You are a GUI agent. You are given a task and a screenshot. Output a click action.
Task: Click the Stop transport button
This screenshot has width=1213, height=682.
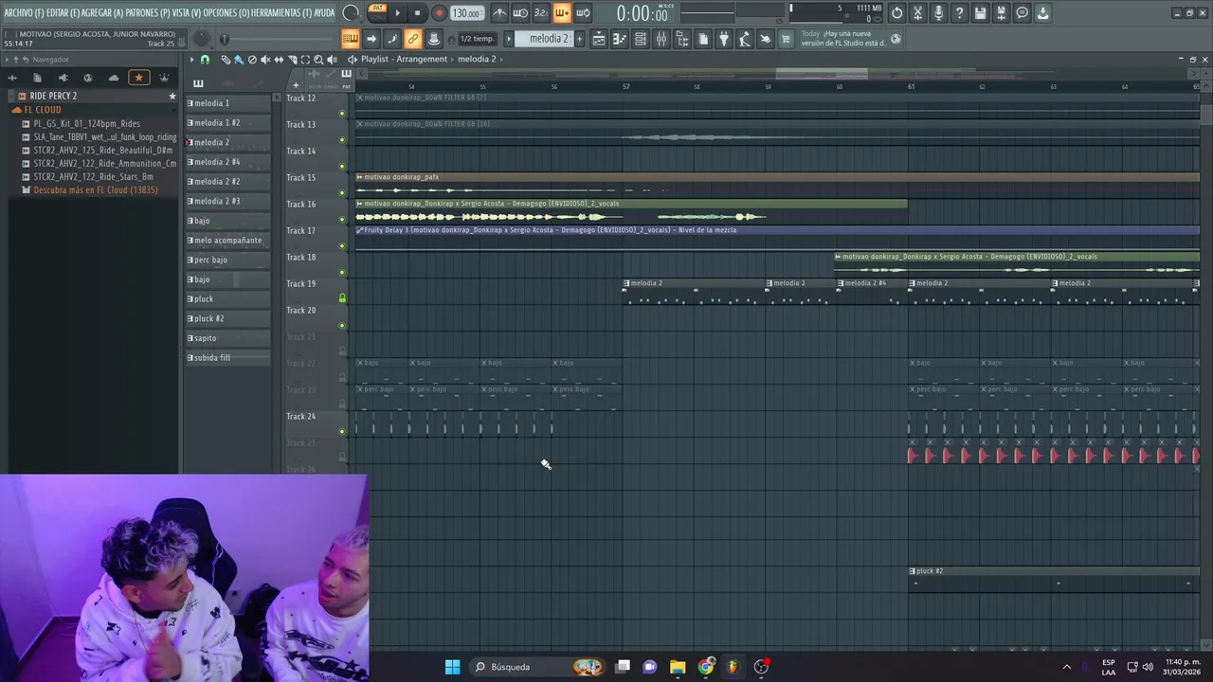tap(417, 12)
